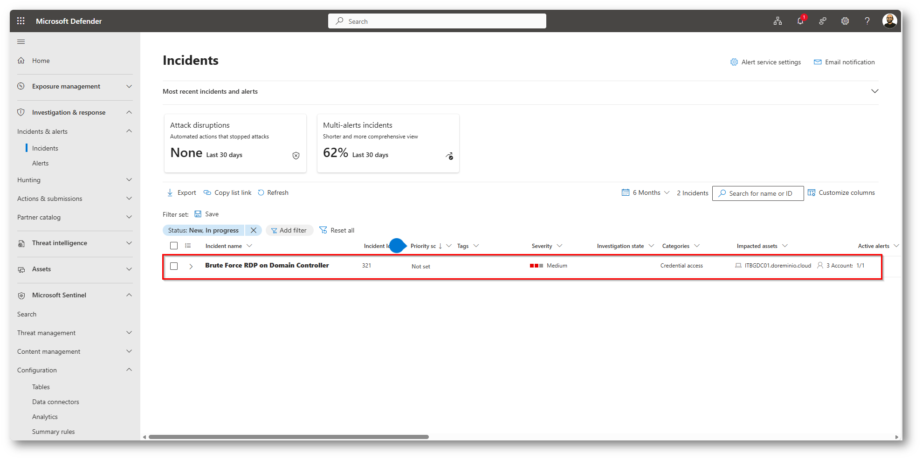Click the calendar icon beside 6 Months

coord(626,192)
